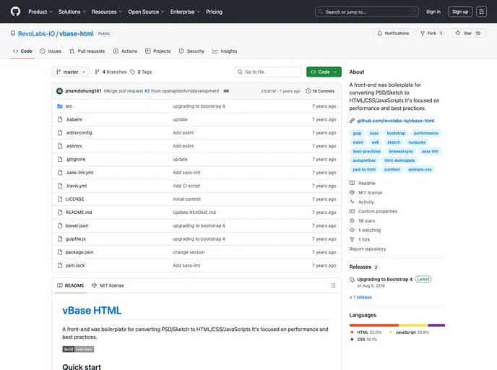Switch to the Projects tab
This screenshot has height=370, width=497.
pyautogui.click(x=158, y=51)
